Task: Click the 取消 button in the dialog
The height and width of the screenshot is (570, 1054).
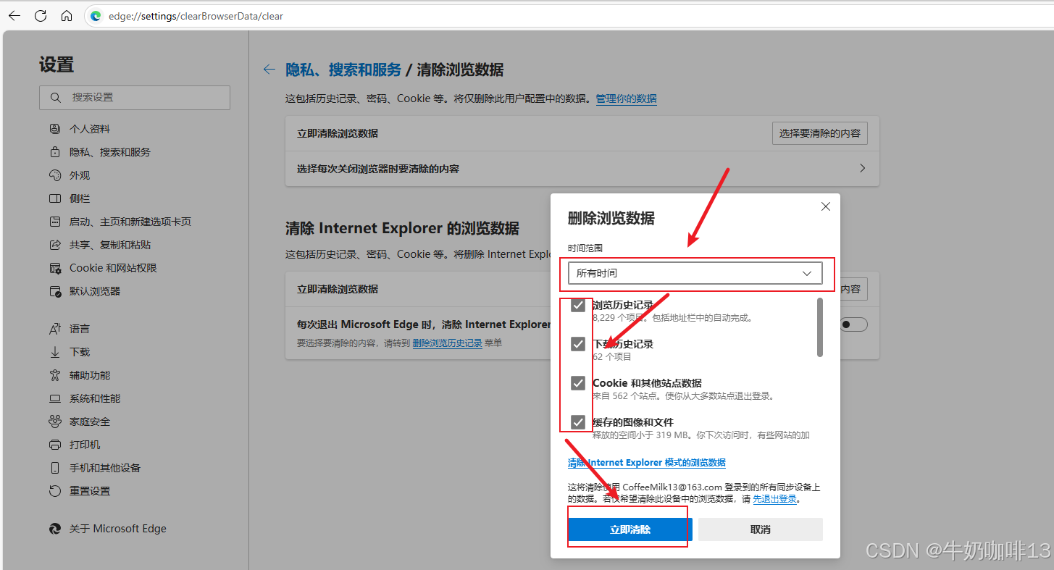Action: [761, 529]
